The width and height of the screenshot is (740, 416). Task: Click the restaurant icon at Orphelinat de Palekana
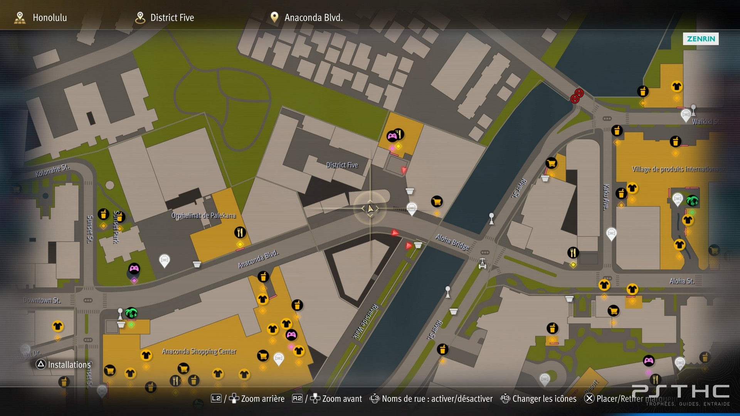coord(240,232)
